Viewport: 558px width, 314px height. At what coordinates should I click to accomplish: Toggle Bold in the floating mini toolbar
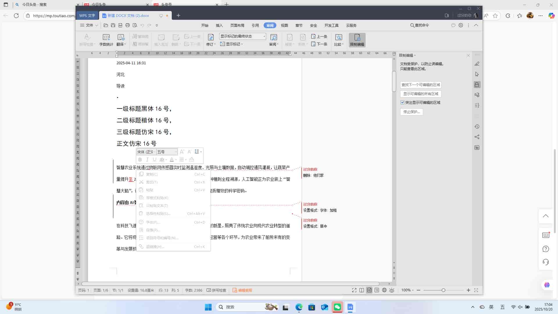tap(140, 160)
